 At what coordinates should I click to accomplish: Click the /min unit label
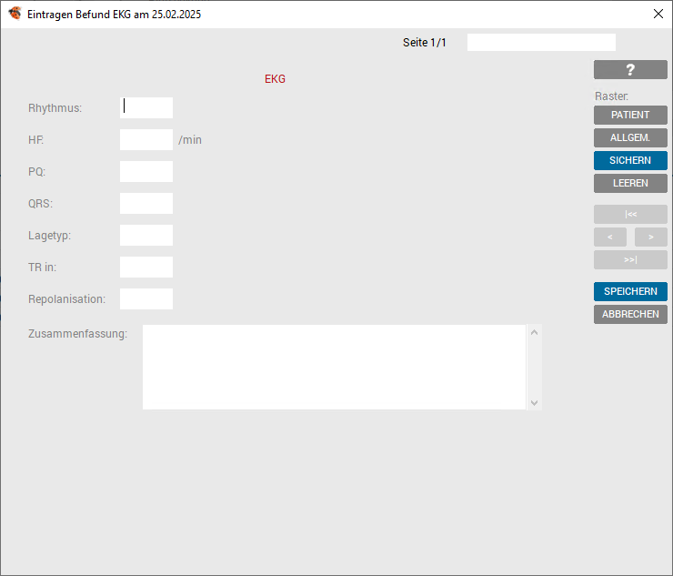190,140
